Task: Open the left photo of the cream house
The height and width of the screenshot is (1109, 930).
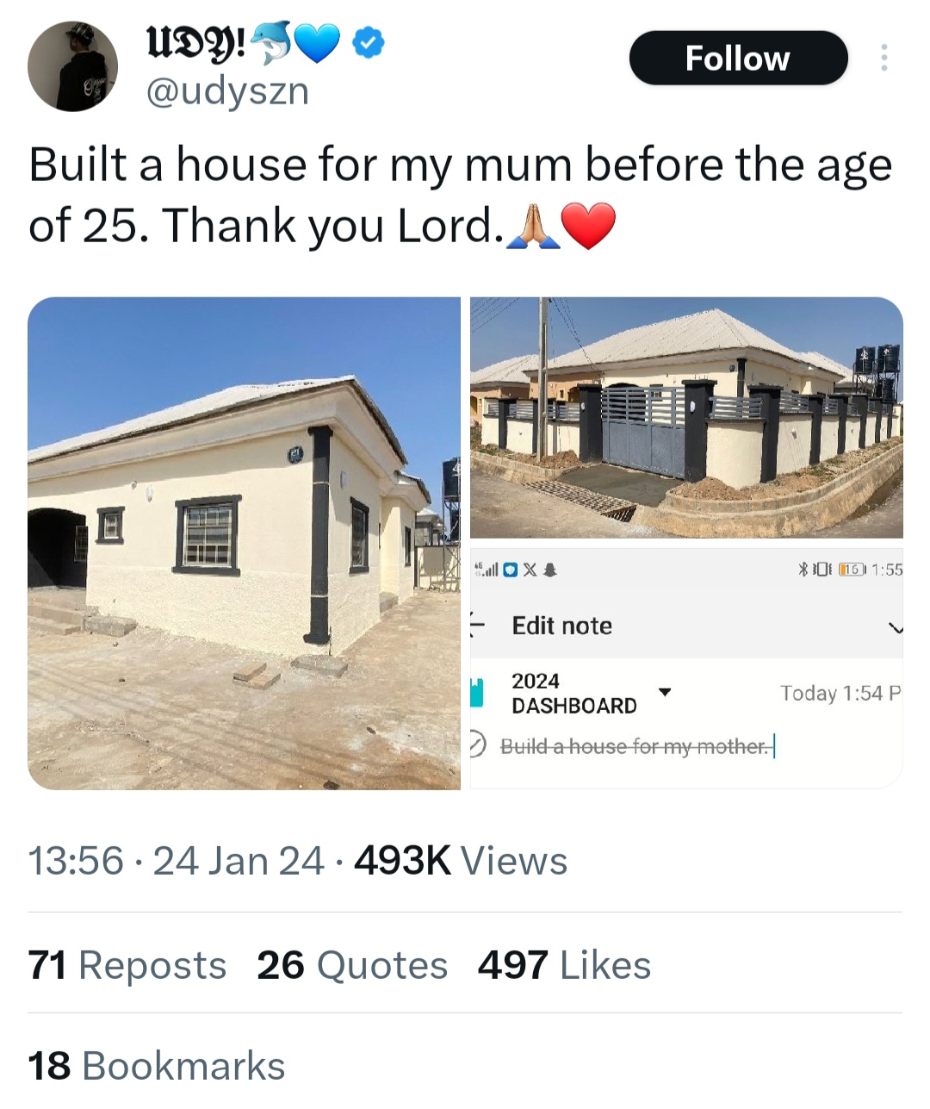Action: click(245, 543)
